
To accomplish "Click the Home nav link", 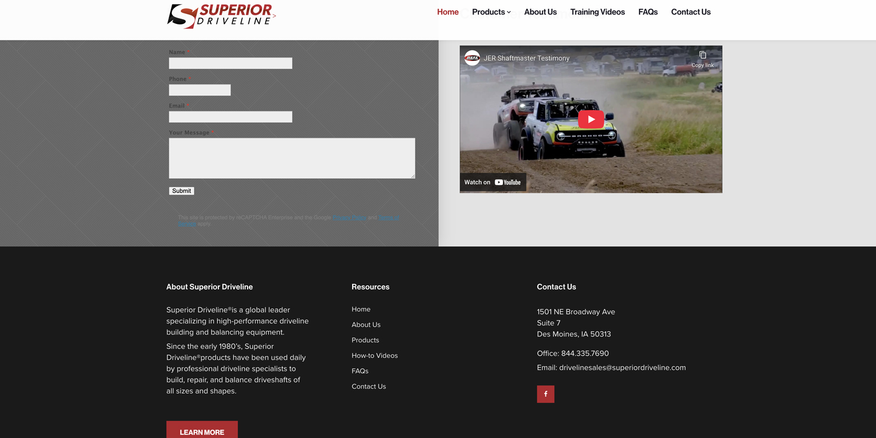I will [x=448, y=12].
